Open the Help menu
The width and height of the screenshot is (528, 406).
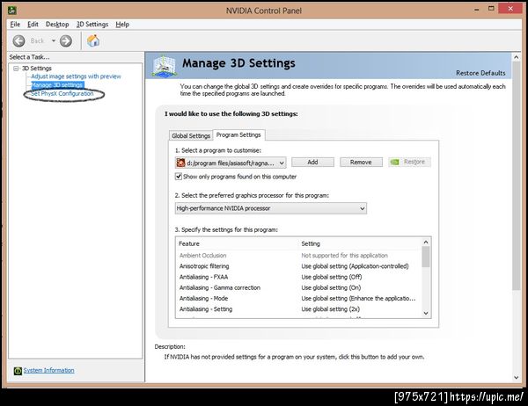pos(122,25)
